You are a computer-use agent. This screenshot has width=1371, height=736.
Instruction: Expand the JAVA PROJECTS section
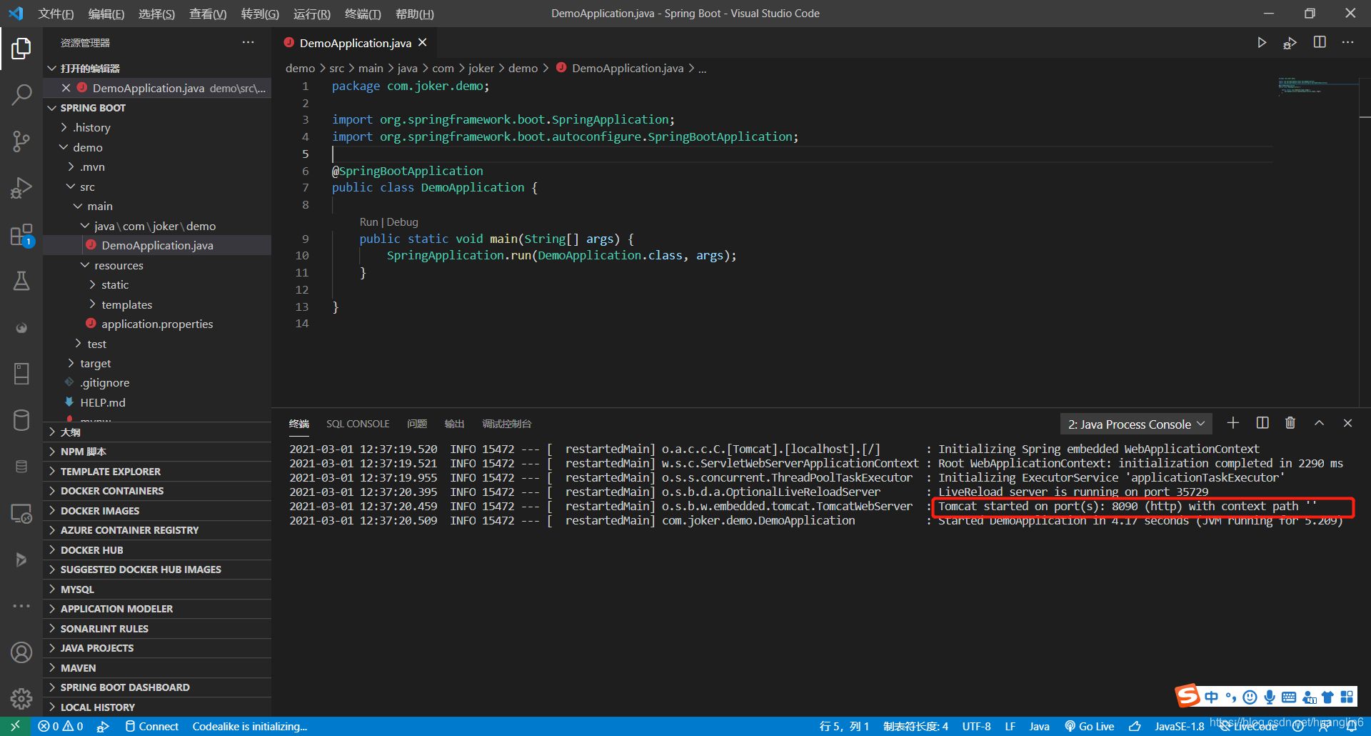[x=157, y=648]
